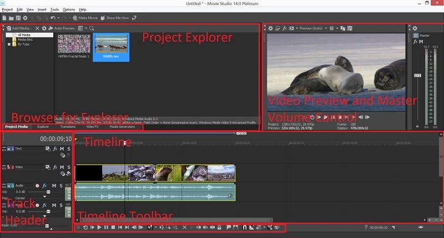The height and width of the screenshot is (238, 444).
Task: Click the Make Movie button
Action: point(85,18)
